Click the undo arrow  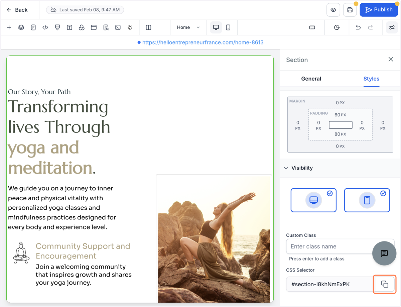click(358, 27)
